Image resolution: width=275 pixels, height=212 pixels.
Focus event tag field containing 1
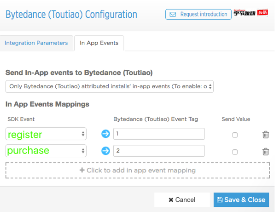click(159, 134)
